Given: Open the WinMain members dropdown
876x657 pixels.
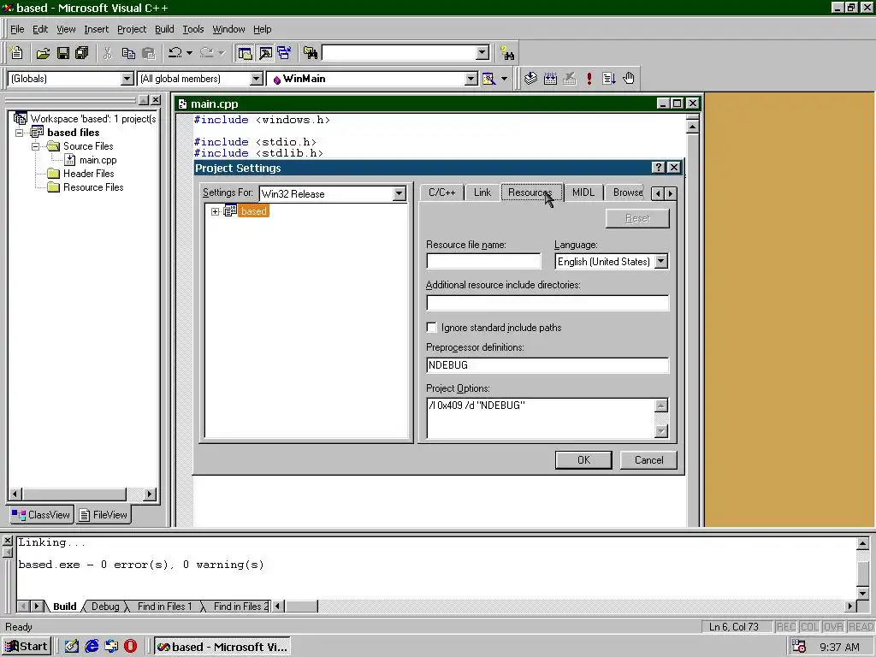Looking at the screenshot, I should pos(471,79).
